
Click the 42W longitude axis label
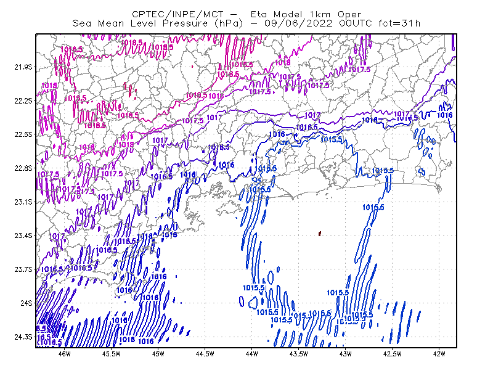[x=439, y=354]
